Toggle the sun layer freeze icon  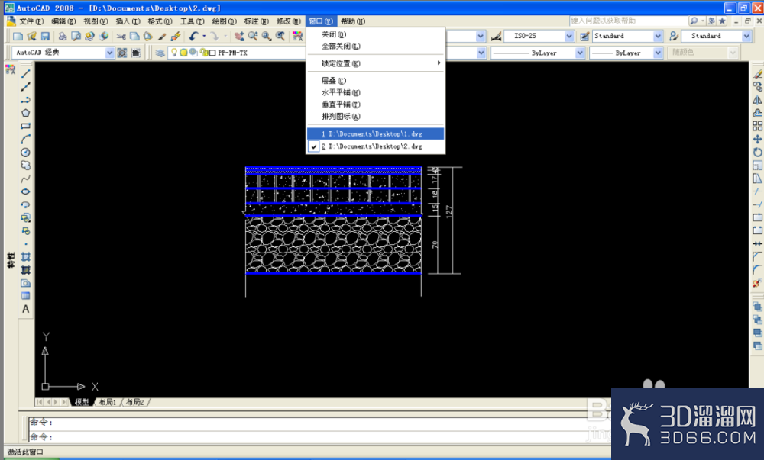point(183,53)
